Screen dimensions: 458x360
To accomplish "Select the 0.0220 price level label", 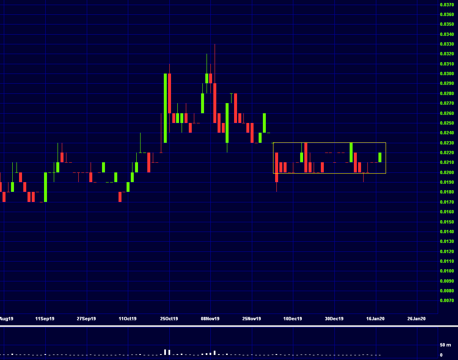I will (x=447, y=153).
